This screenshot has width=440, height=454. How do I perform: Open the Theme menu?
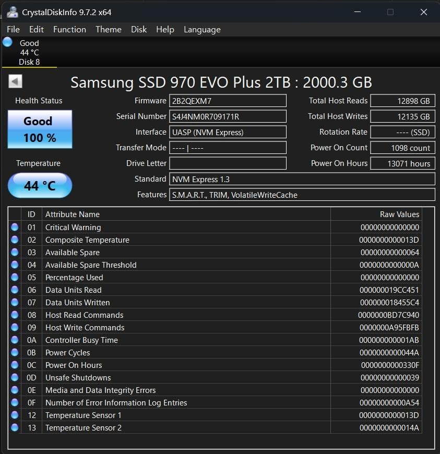coord(108,29)
